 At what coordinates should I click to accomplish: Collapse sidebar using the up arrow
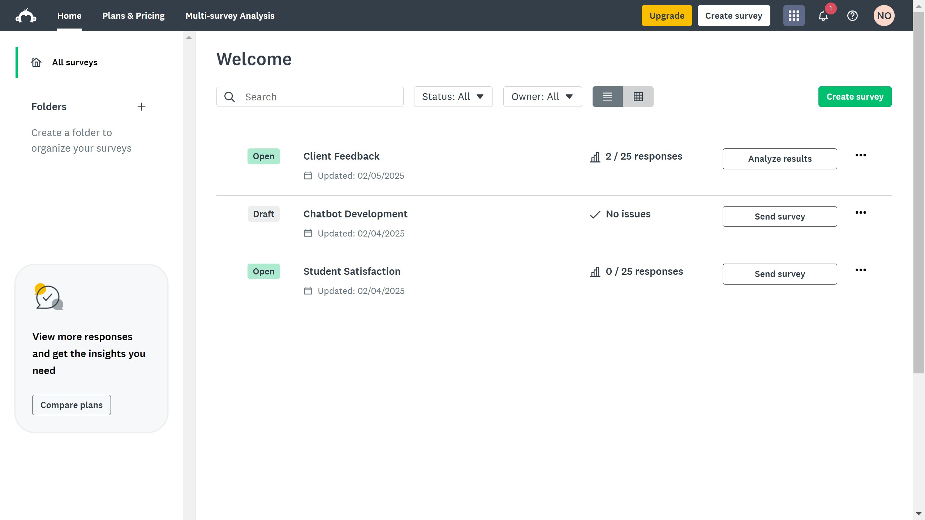pyautogui.click(x=189, y=38)
